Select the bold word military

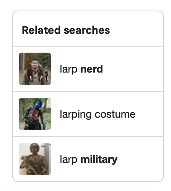(99, 159)
